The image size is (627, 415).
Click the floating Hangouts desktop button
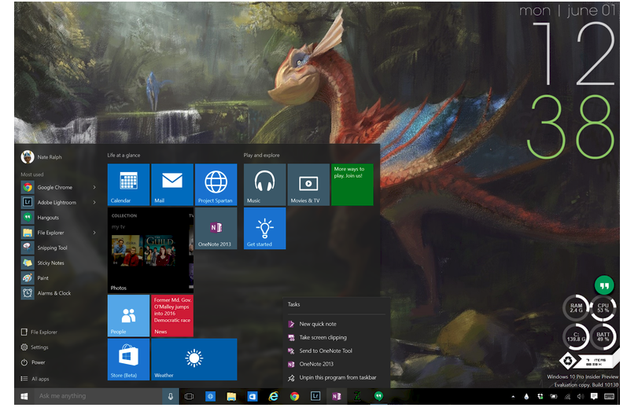click(604, 285)
